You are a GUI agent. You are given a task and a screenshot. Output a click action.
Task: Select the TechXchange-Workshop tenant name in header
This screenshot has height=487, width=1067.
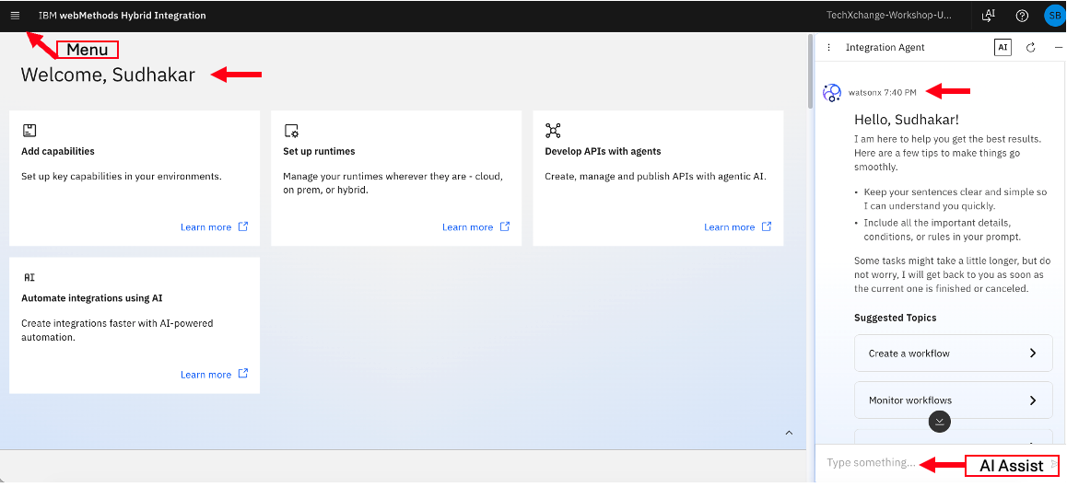click(889, 16)
